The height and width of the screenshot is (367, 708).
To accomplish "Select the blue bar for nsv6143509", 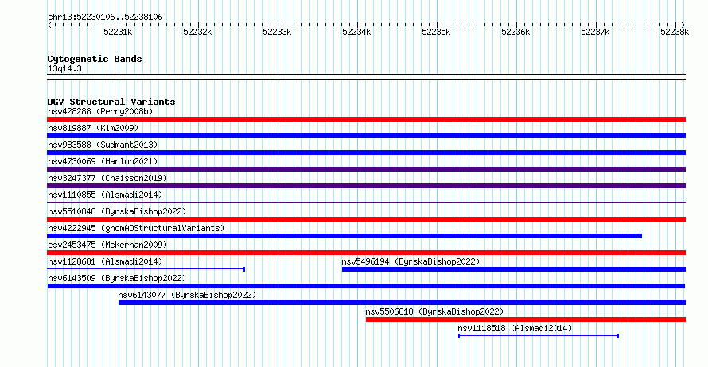I will click(x=366, y=286).
